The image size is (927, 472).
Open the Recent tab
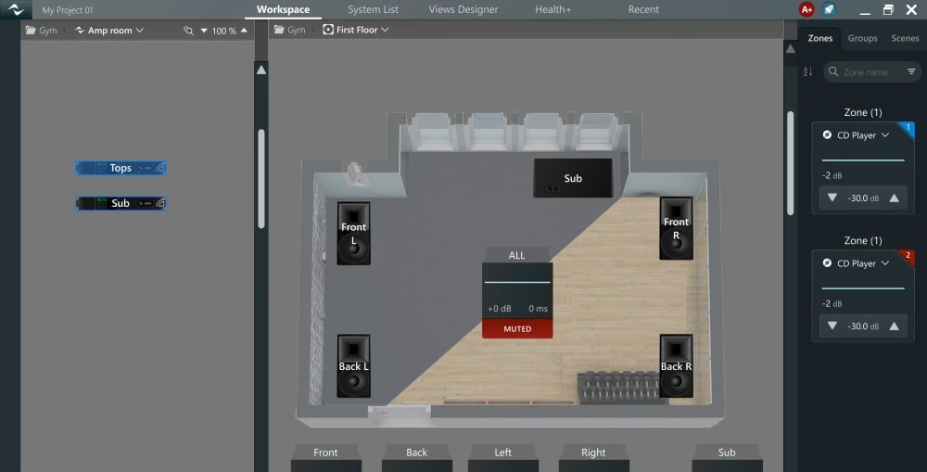click(643, 9)
